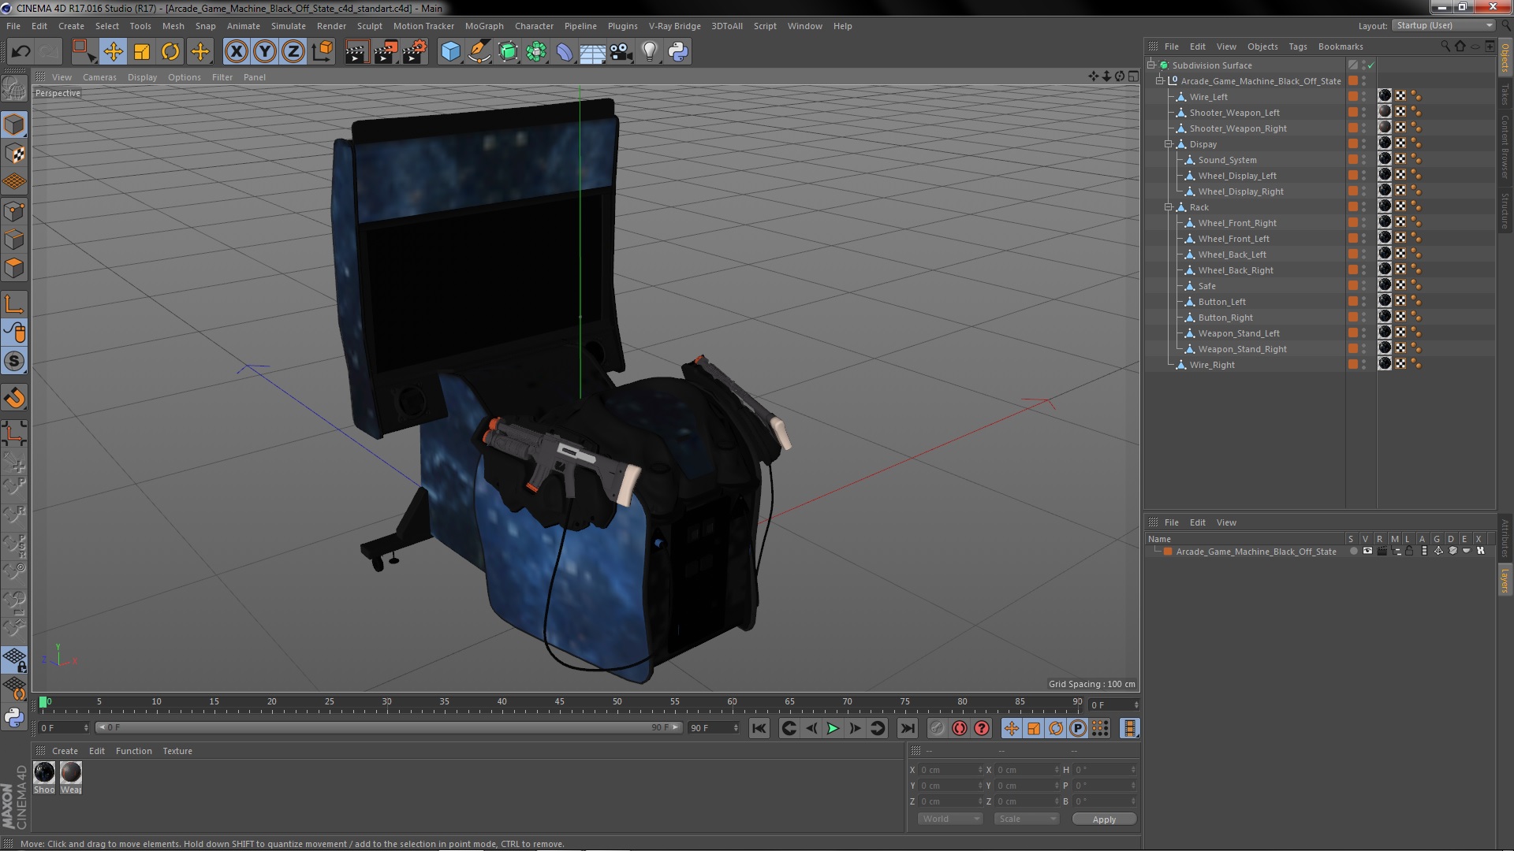This screenshot has width=1514, height=851.
Task: Select the Move tool in top toolbar
Action: click(x=113, y=52)
